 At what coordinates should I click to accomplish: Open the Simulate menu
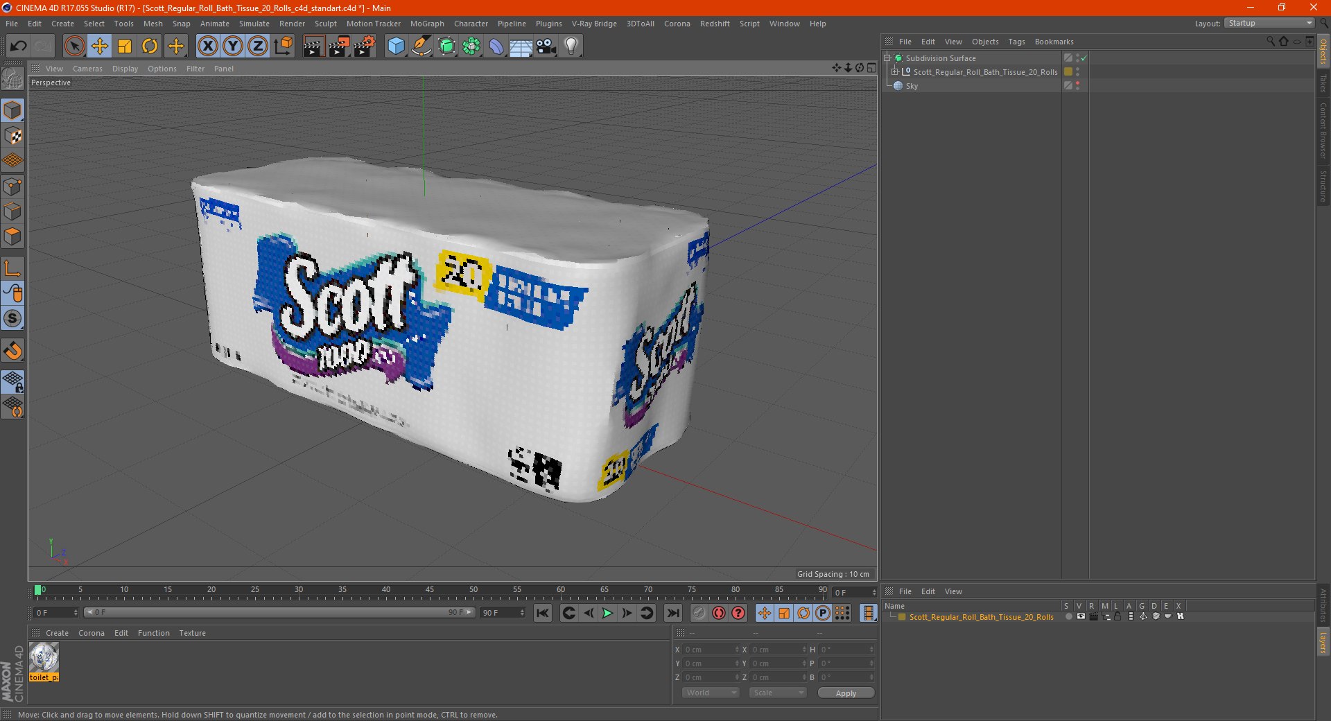pyautogui.click(x=254, y=24)
